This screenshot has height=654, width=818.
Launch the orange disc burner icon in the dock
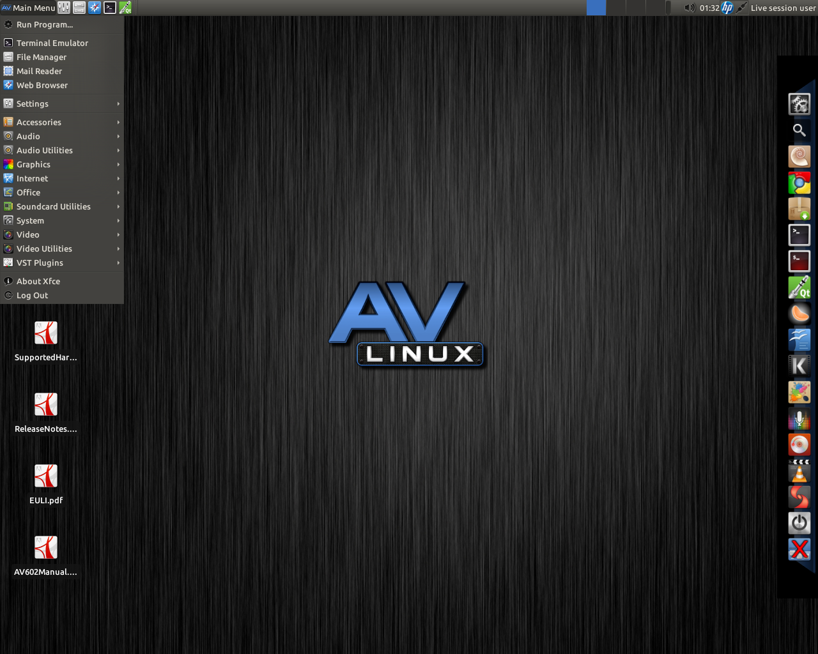799,445
